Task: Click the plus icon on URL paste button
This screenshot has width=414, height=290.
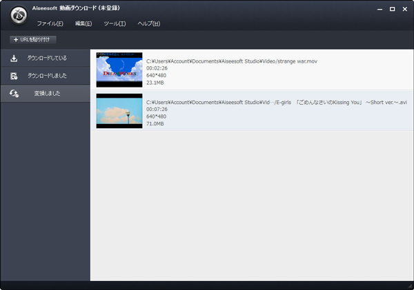Action: 16,40
